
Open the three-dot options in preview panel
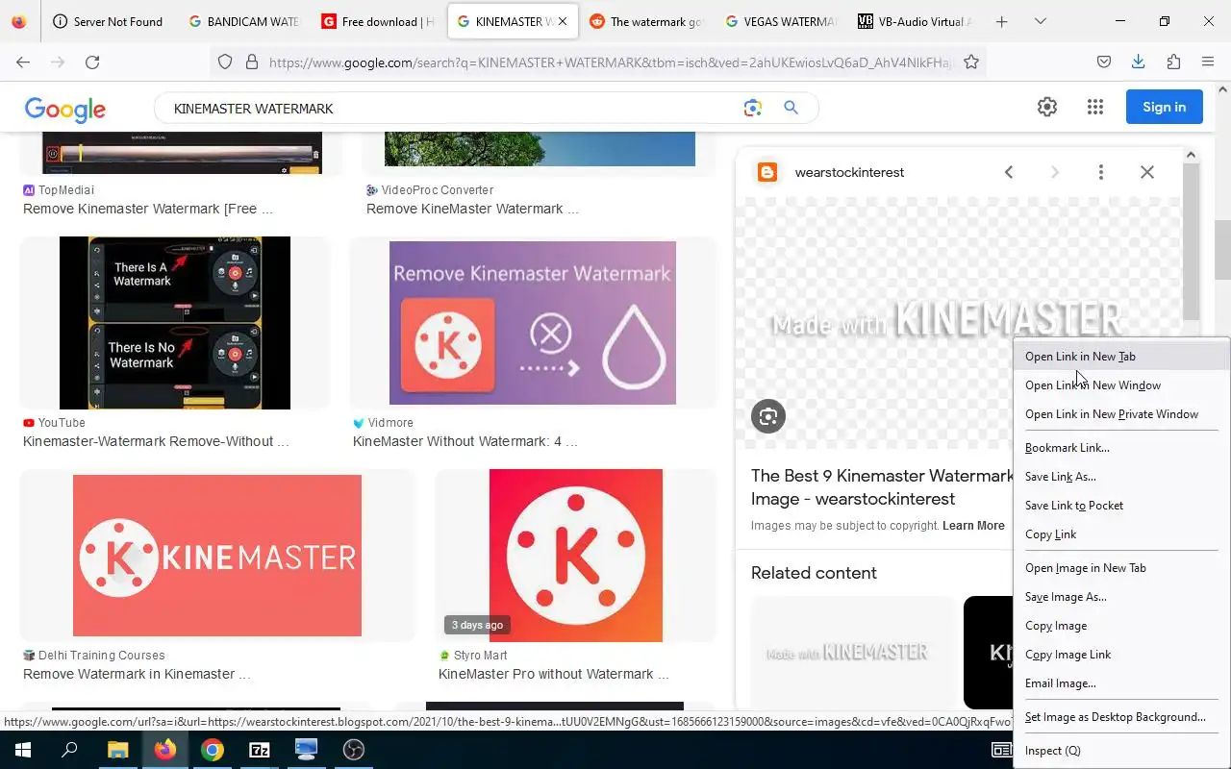[1101, 172]
